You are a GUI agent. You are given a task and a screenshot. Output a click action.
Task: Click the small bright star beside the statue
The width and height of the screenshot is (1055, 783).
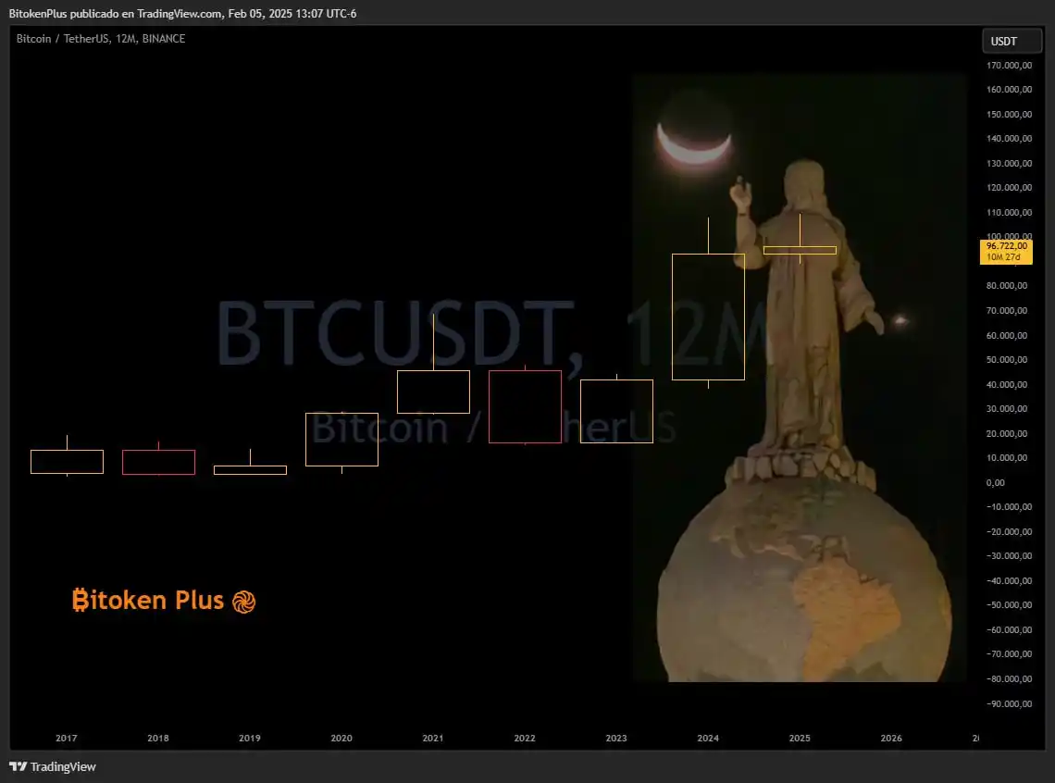[900, 321]
